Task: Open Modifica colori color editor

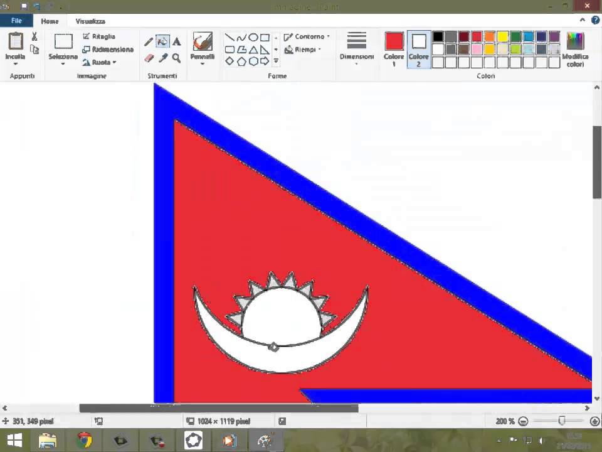Action: (575, 50)
